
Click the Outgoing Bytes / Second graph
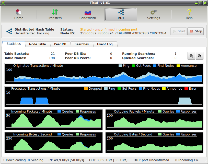click(x=154, y=142)
